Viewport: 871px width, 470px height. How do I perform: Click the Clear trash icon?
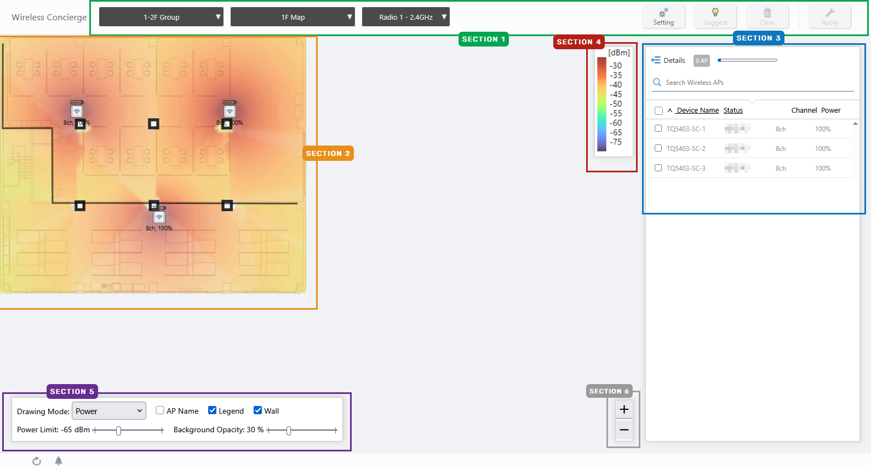(x=767, y=13)
